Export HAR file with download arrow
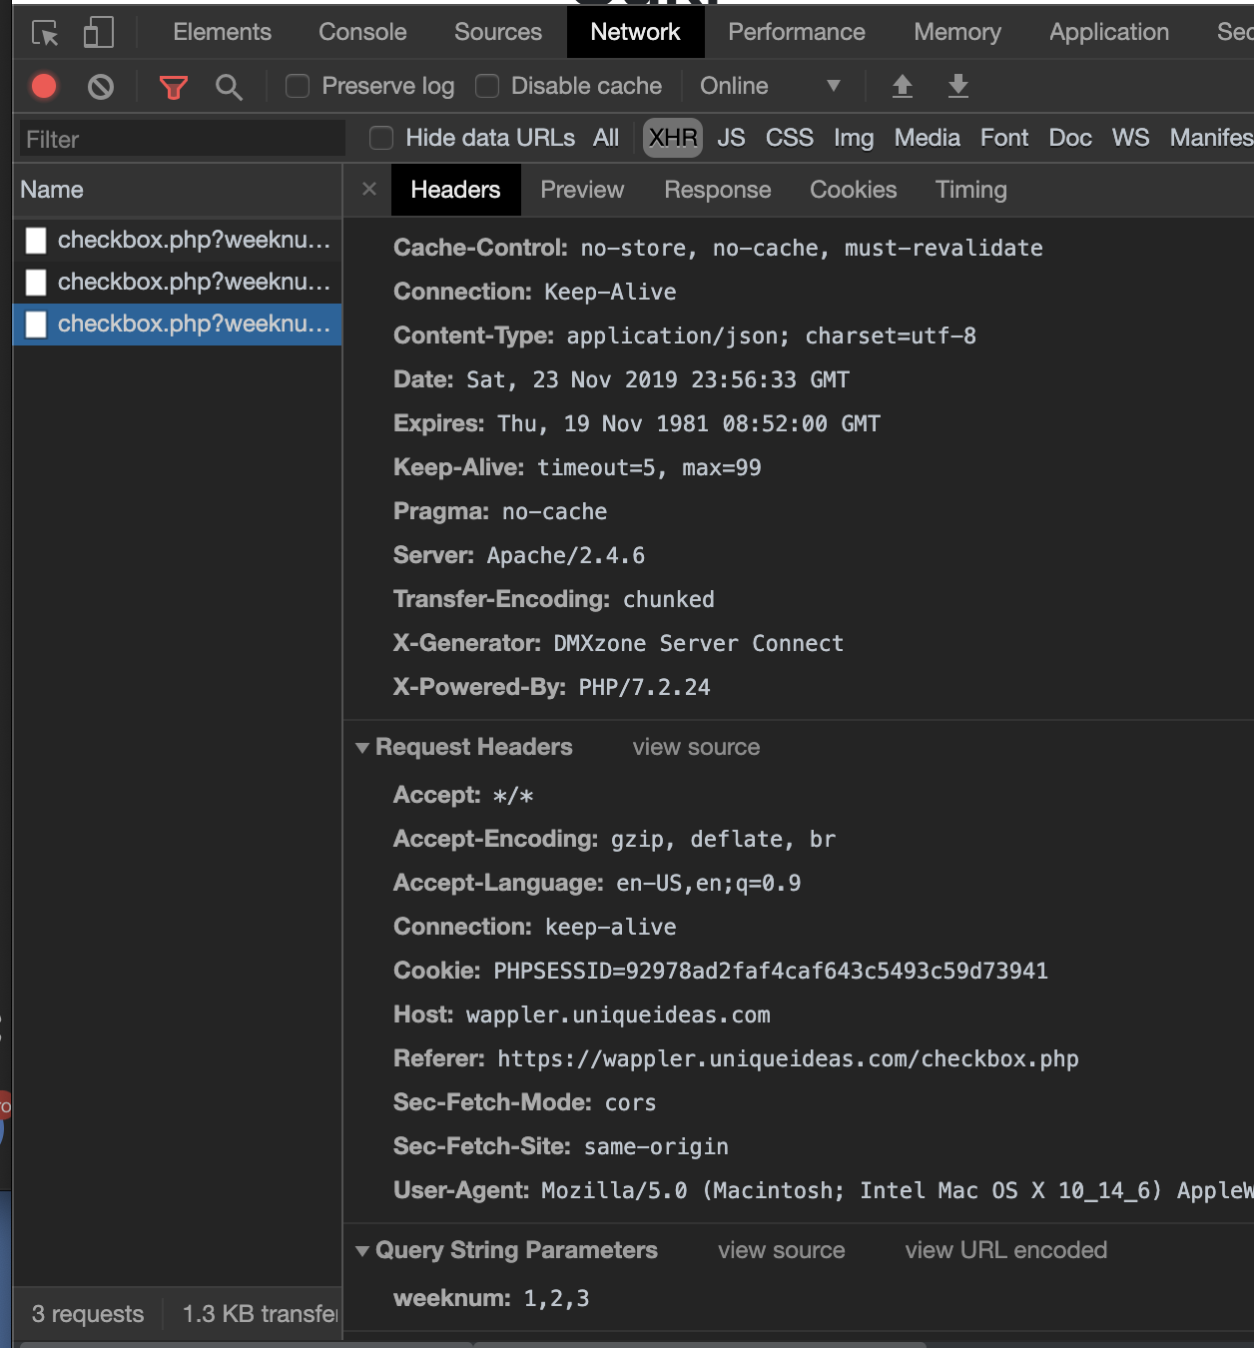 pos(958,86)
